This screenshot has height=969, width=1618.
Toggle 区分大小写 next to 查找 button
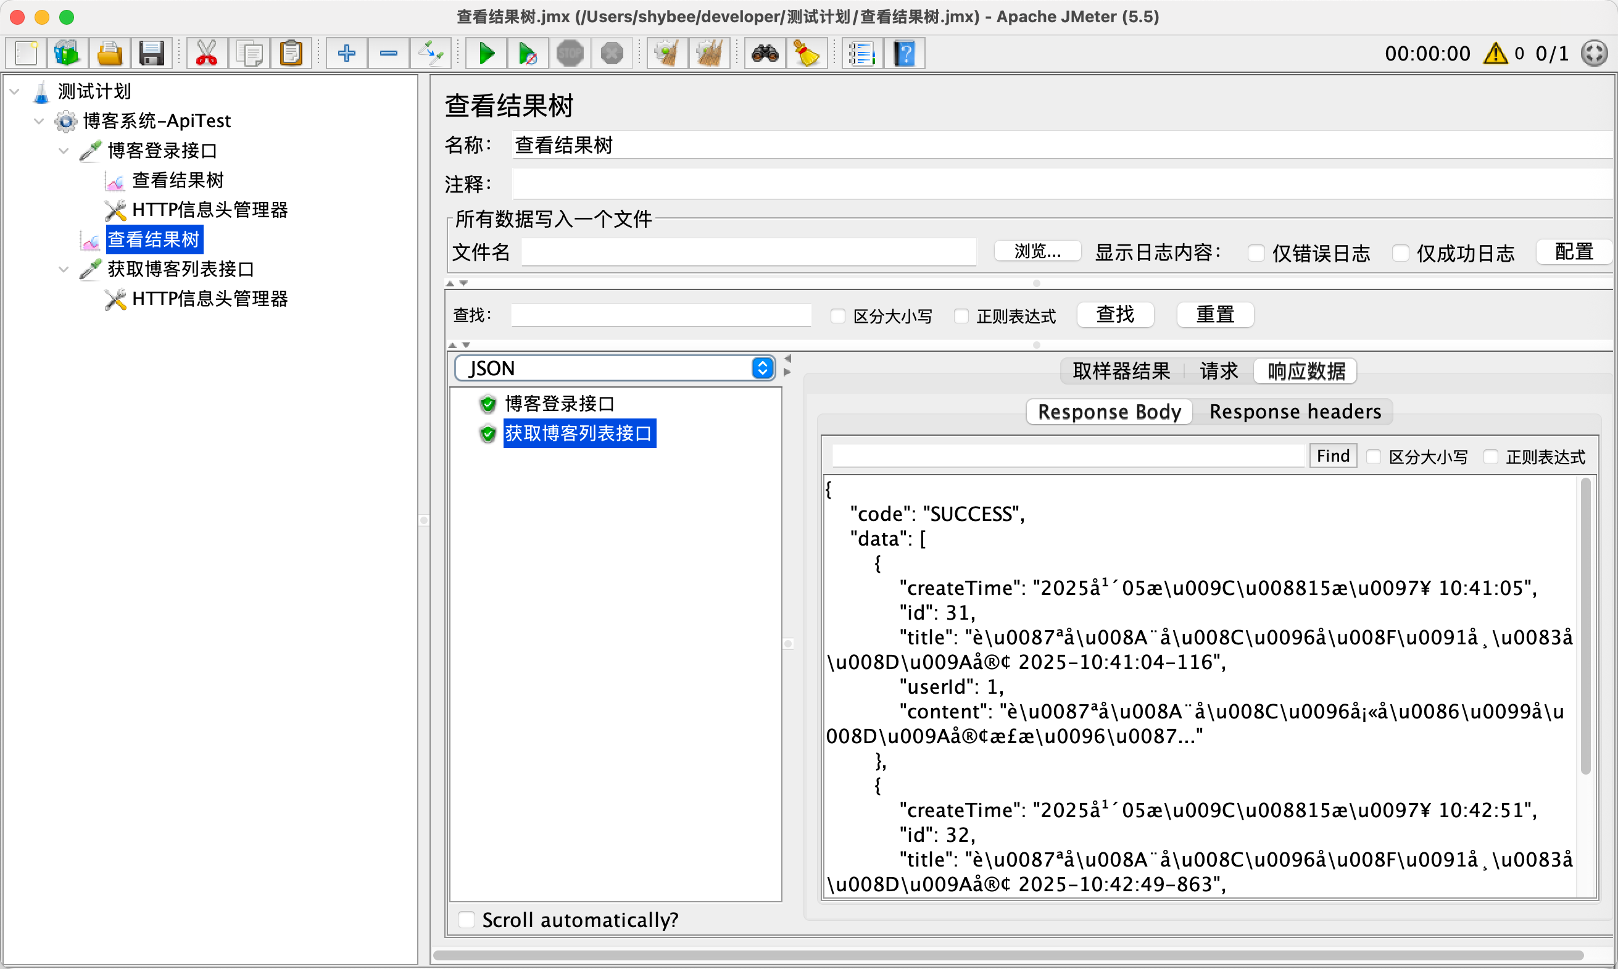[837, 316]
